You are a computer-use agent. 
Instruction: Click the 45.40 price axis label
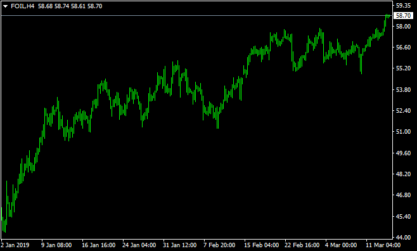click(403, 216)
